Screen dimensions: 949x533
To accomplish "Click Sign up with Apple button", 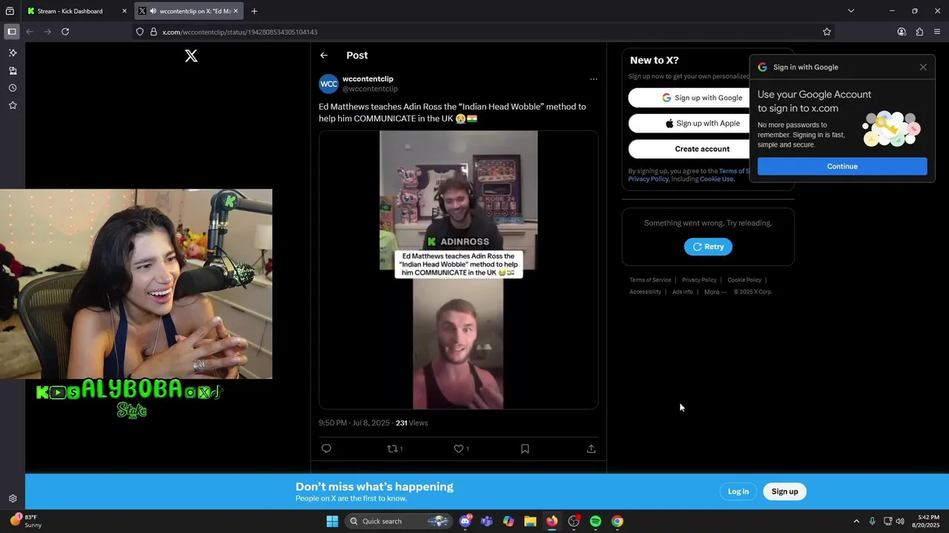I will pos(702,124).
